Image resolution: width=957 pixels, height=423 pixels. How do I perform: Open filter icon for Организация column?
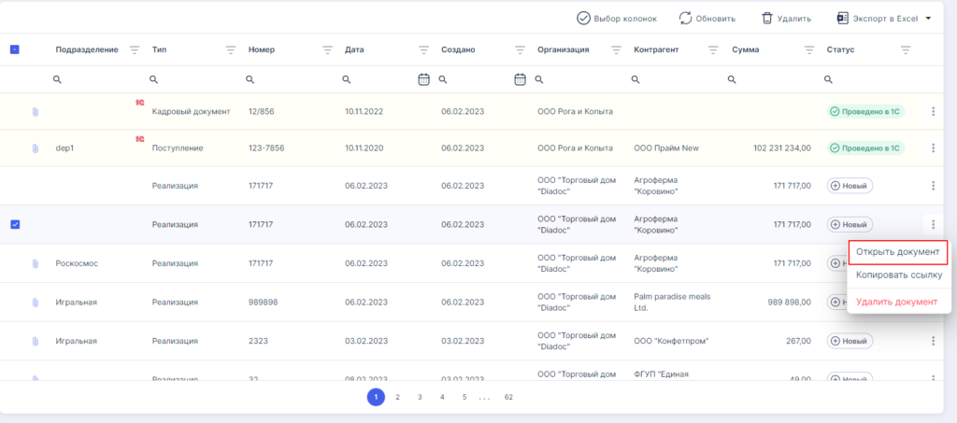[617, 50]
